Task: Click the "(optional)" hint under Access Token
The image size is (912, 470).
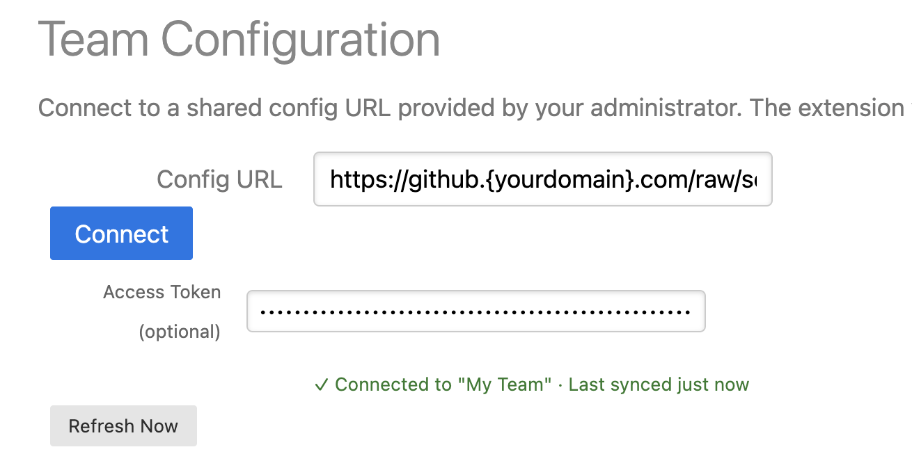Action: click(x=180, y=332)
